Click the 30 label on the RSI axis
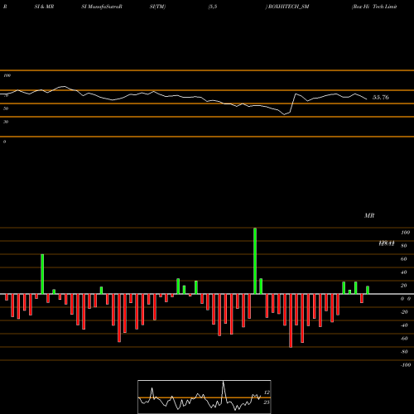 pyautogui.click(x=6, y=122)
